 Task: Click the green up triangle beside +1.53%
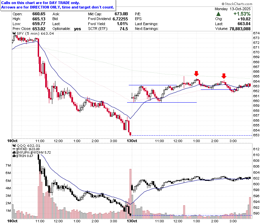tap(218, 14)
